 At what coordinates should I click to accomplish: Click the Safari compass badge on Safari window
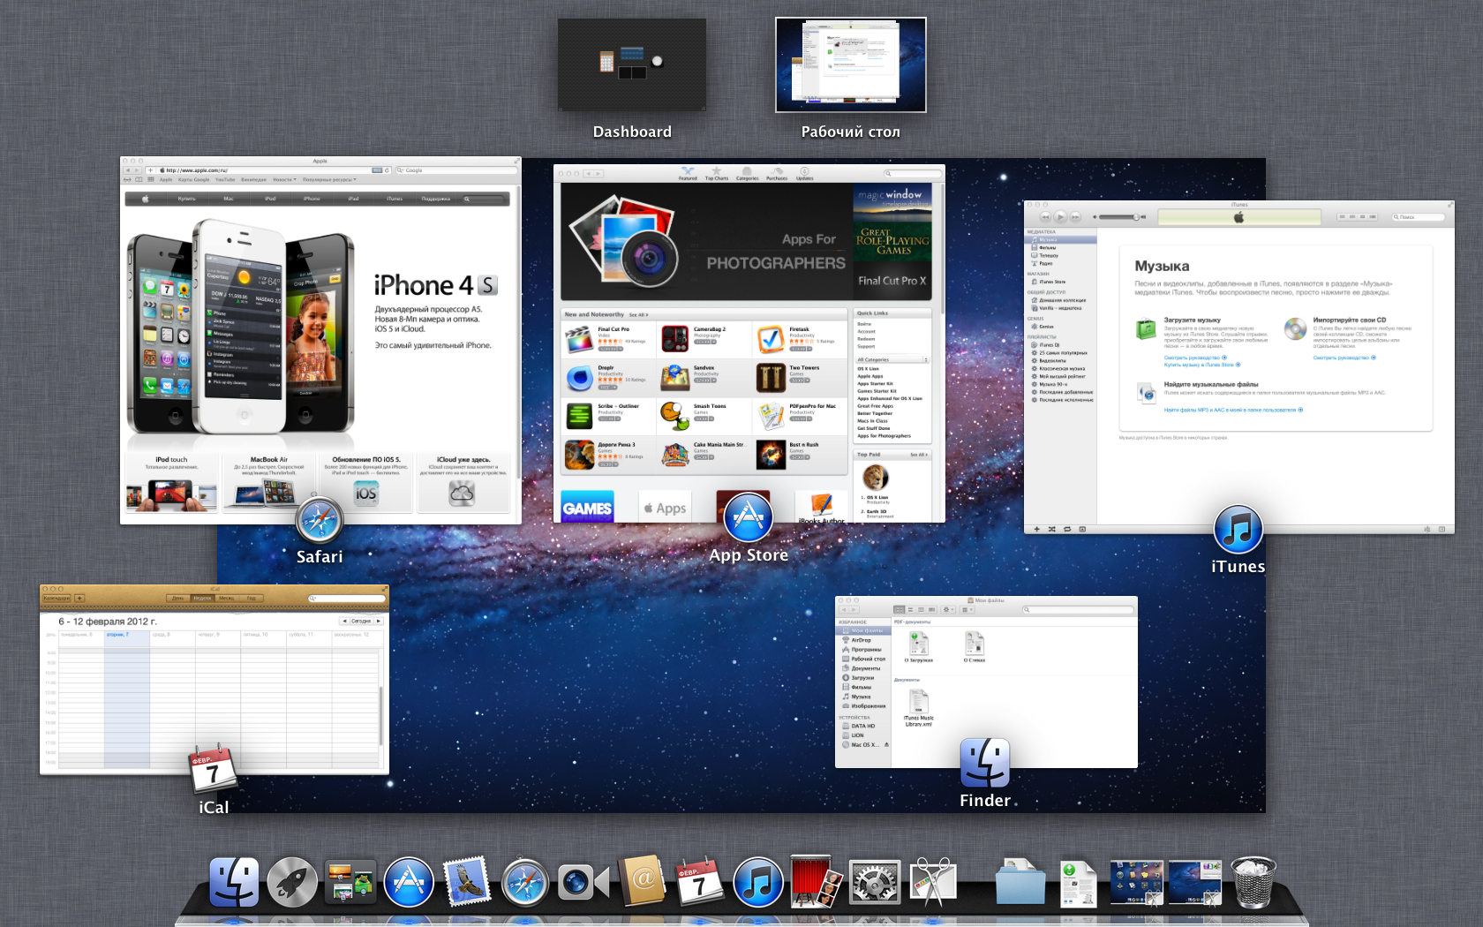(x=320, y=521)
